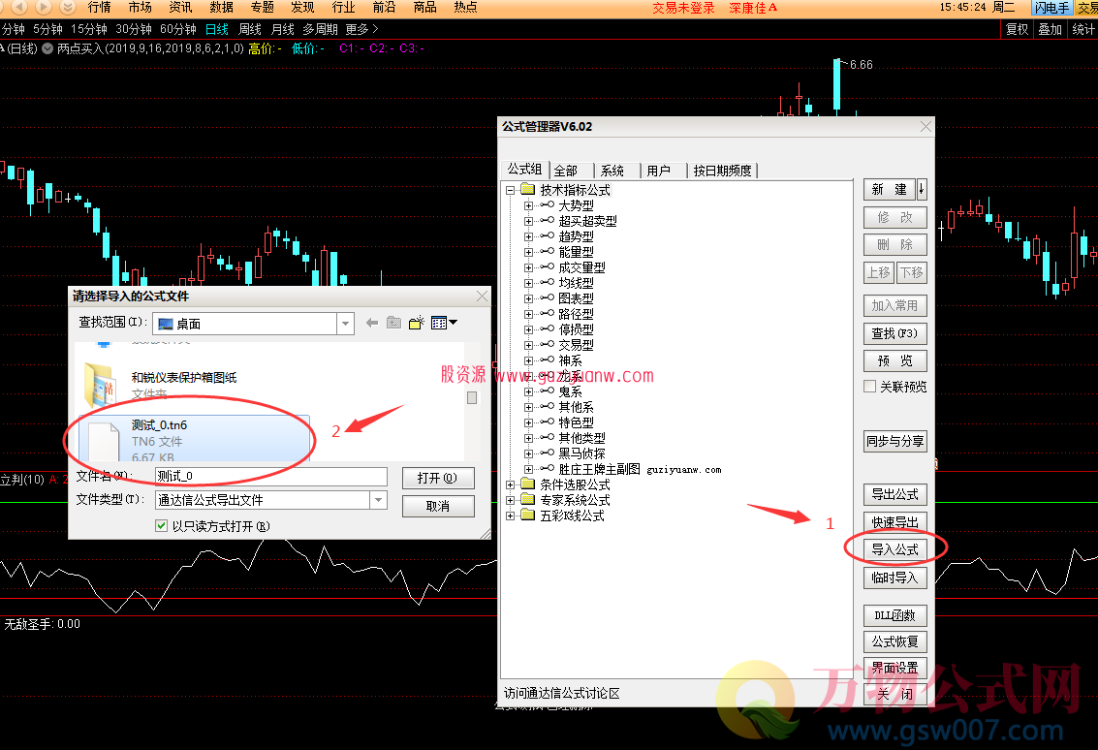Click the forward navigation button at top left

click(x=43, y=7)
